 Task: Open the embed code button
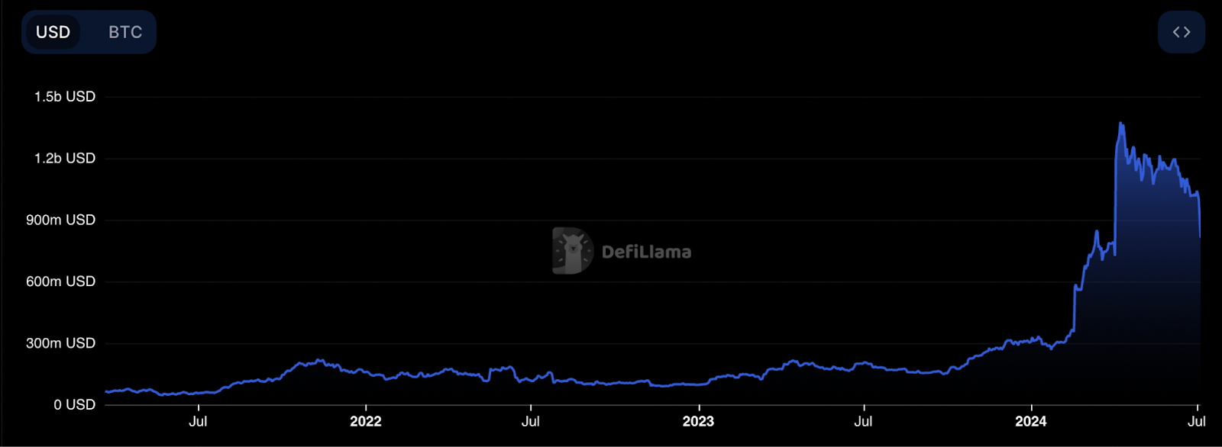point(1181,32)
